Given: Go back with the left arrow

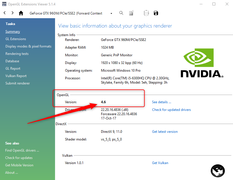Looking at the screenshot, I should [5, 13].
